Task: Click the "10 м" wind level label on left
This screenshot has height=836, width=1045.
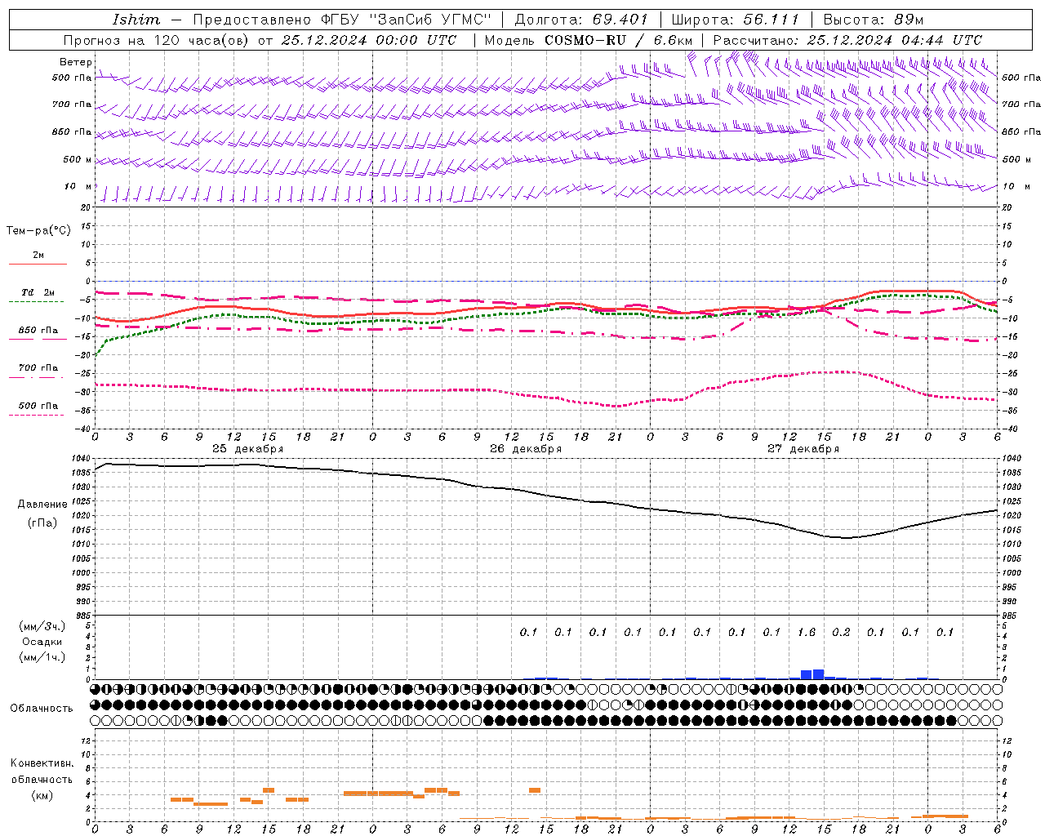Action: 78,187
